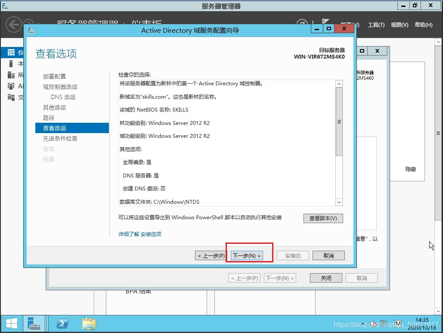Screen dimensions: 443x333
Task: Select the Local Server icon in the sidebar
Action: (11, 64)
